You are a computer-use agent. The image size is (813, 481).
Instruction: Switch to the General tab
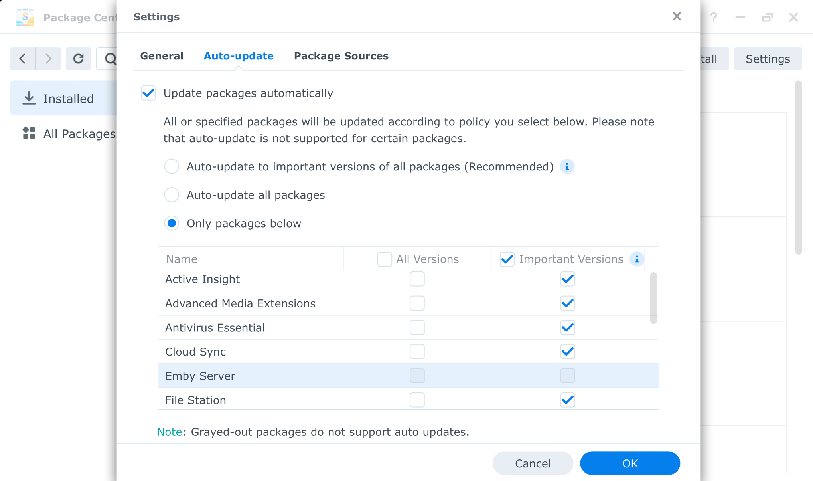coord(162,56)
